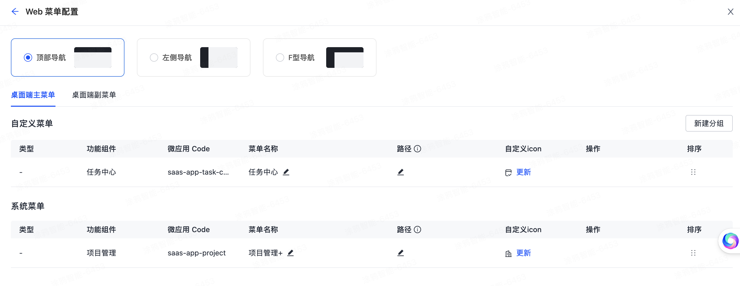Edit the path for 项目管理 row
This screenshot has height=286, width=740.
[x=400, y=253]
